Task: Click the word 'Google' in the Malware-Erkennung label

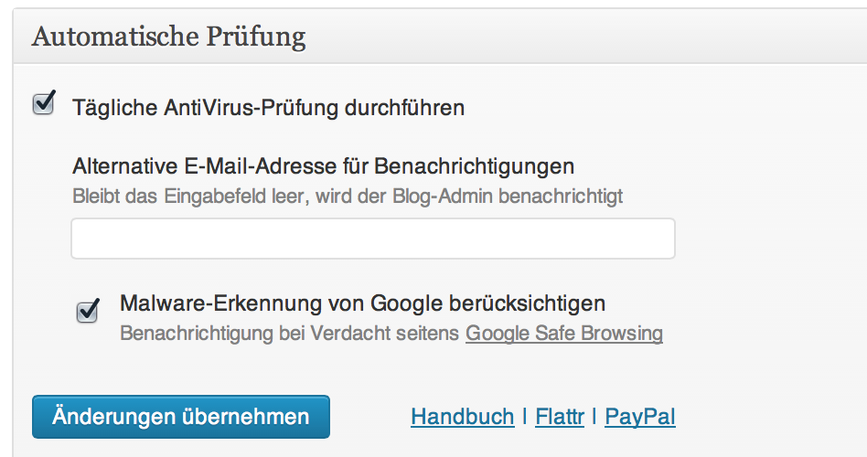Action: click(x=406, y=303)
